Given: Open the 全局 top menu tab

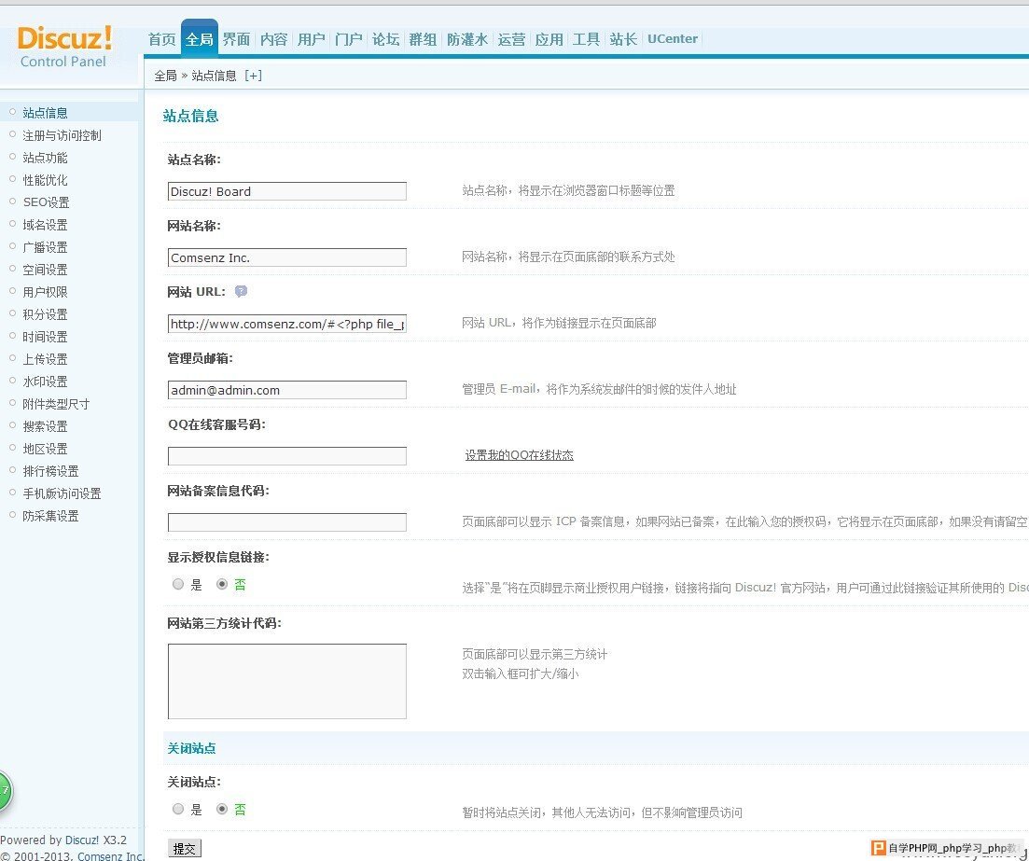Looking at the screenshot, I should tap(199, 39).
